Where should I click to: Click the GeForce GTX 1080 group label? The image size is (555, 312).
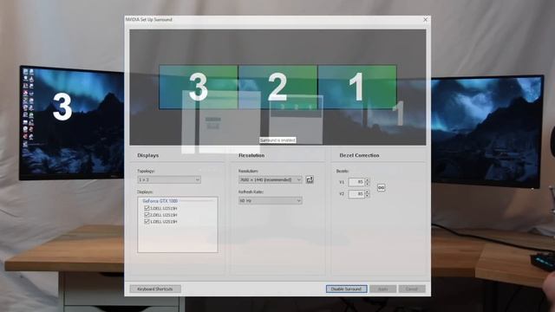point(160,201)
